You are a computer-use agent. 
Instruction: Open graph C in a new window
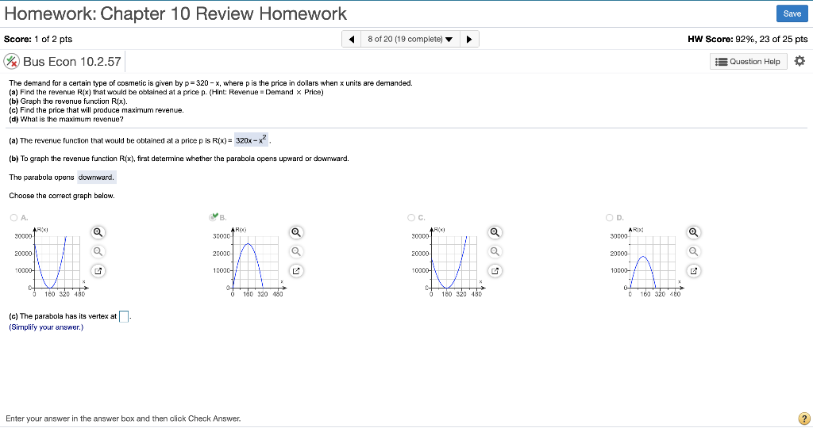(495, 270)
